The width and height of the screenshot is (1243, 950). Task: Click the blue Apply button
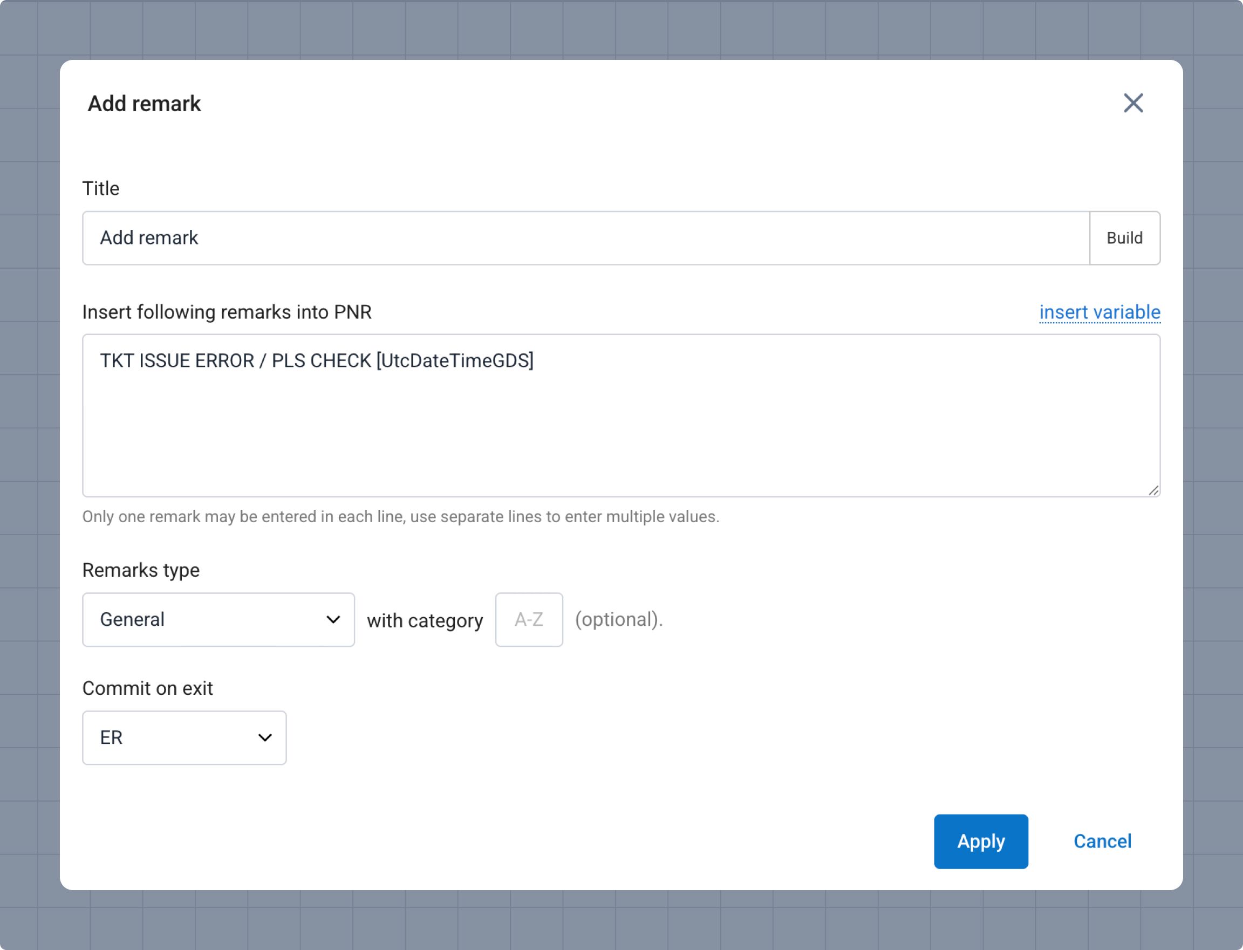(x=981, y=842)
